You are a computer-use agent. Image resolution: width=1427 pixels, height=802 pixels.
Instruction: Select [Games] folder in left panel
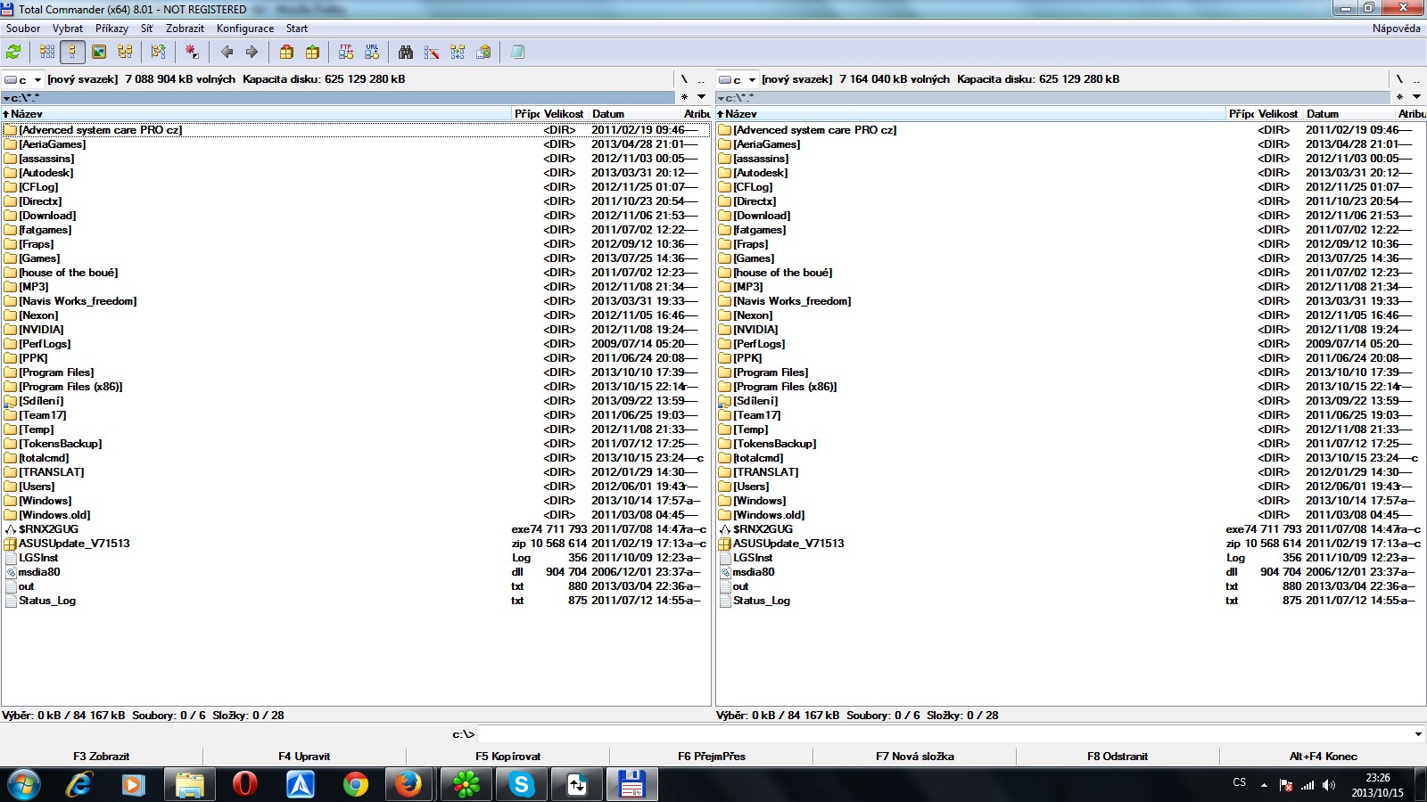coord(40,258)
